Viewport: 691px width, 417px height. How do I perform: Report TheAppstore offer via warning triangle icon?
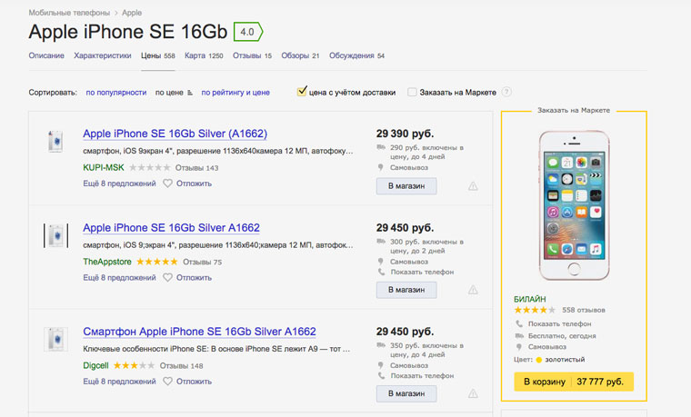point(473,290)
